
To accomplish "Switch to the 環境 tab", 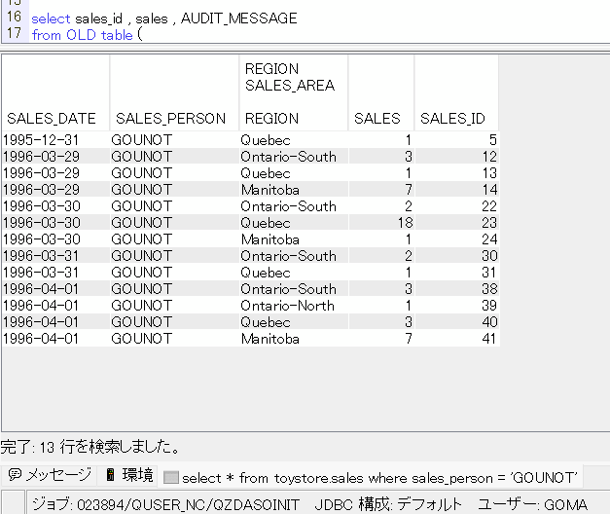I will (x=128, y=475).
